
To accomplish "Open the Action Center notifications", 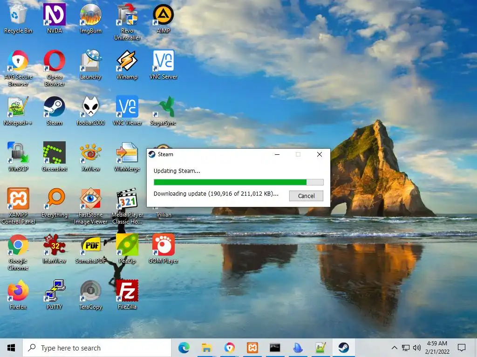I will coord(462,348).
